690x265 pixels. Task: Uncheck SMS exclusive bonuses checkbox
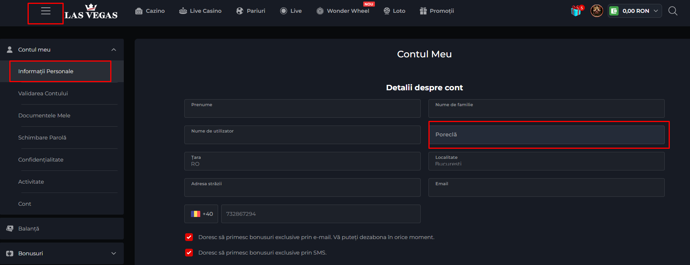[189, 253]
